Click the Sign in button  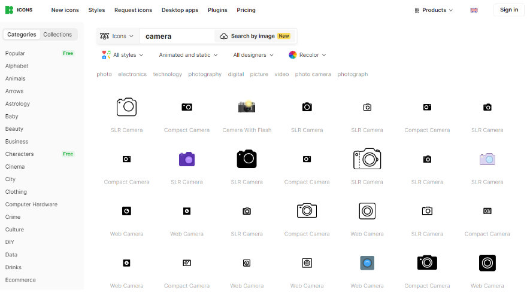[x=508, y=10]
